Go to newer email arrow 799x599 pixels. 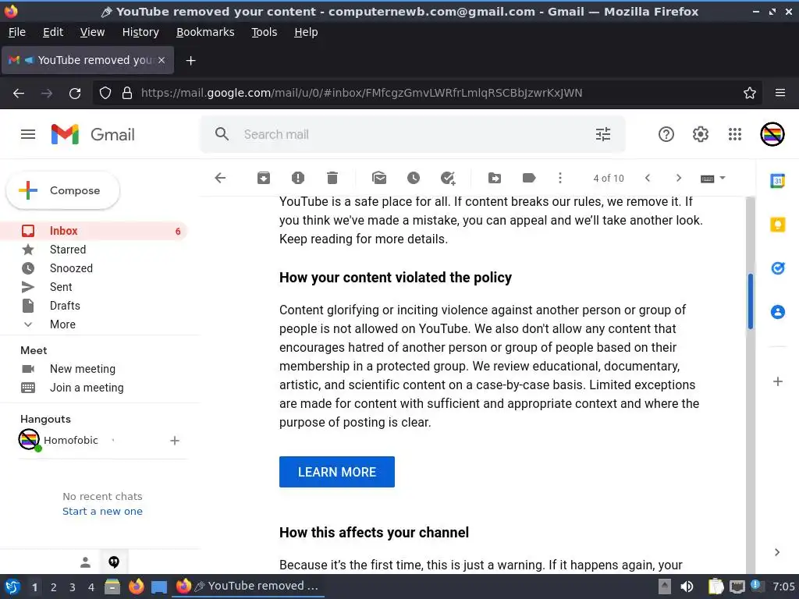click(648, 178)
